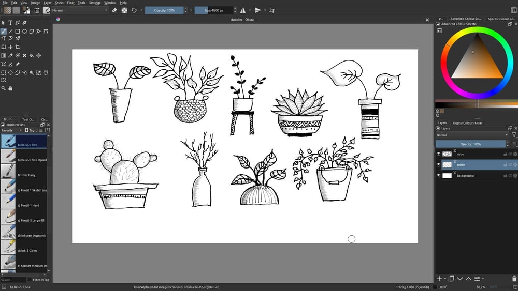Select the Line tool

pyautogui.click(x=10, y=32)
